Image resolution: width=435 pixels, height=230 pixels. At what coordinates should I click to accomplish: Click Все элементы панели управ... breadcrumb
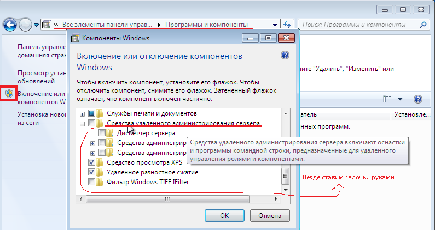click(107, 25)
